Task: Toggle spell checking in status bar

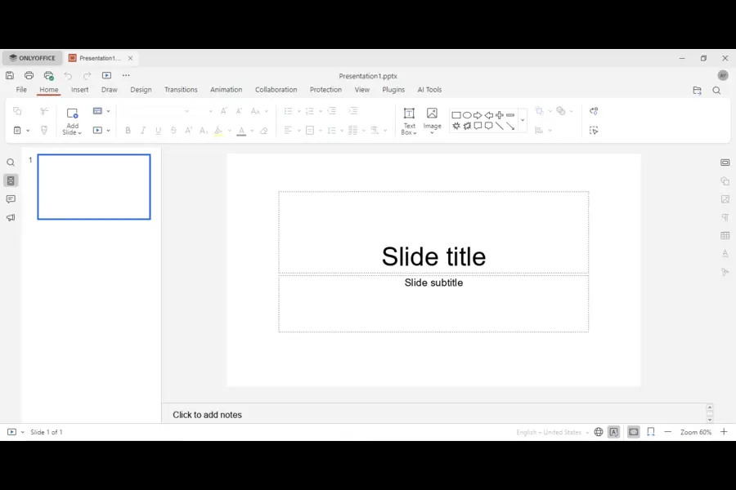Action: coord(614,432)
